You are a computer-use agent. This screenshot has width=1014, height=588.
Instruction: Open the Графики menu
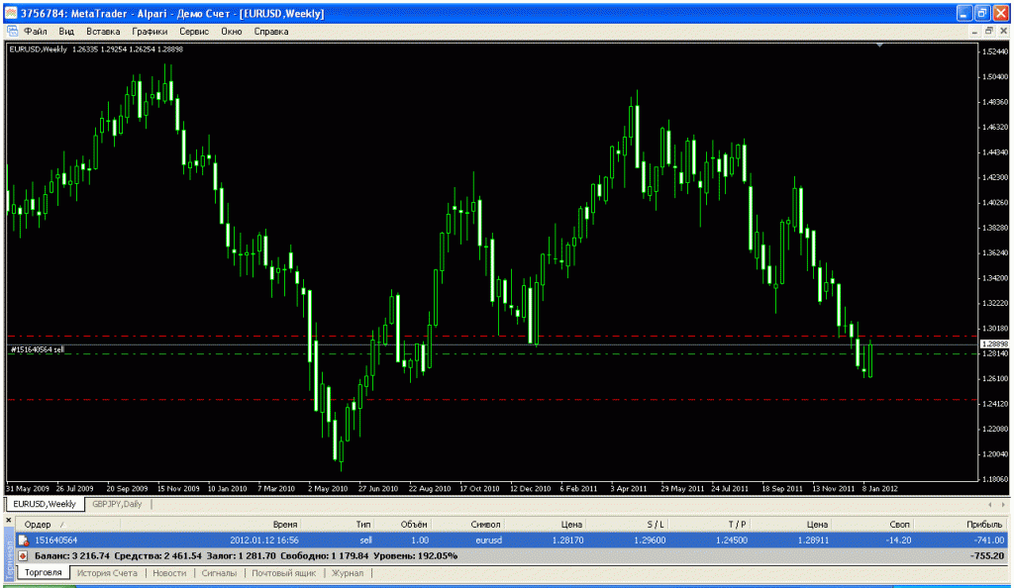point(150,32)
